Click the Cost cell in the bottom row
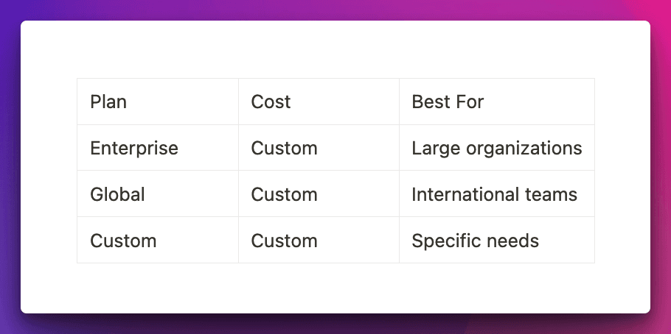The width and height of the screenshot is (671, 334). coord(284,241)
